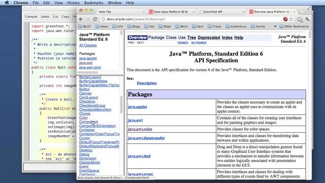Open the Net bookmarks folder

point(149,26)
